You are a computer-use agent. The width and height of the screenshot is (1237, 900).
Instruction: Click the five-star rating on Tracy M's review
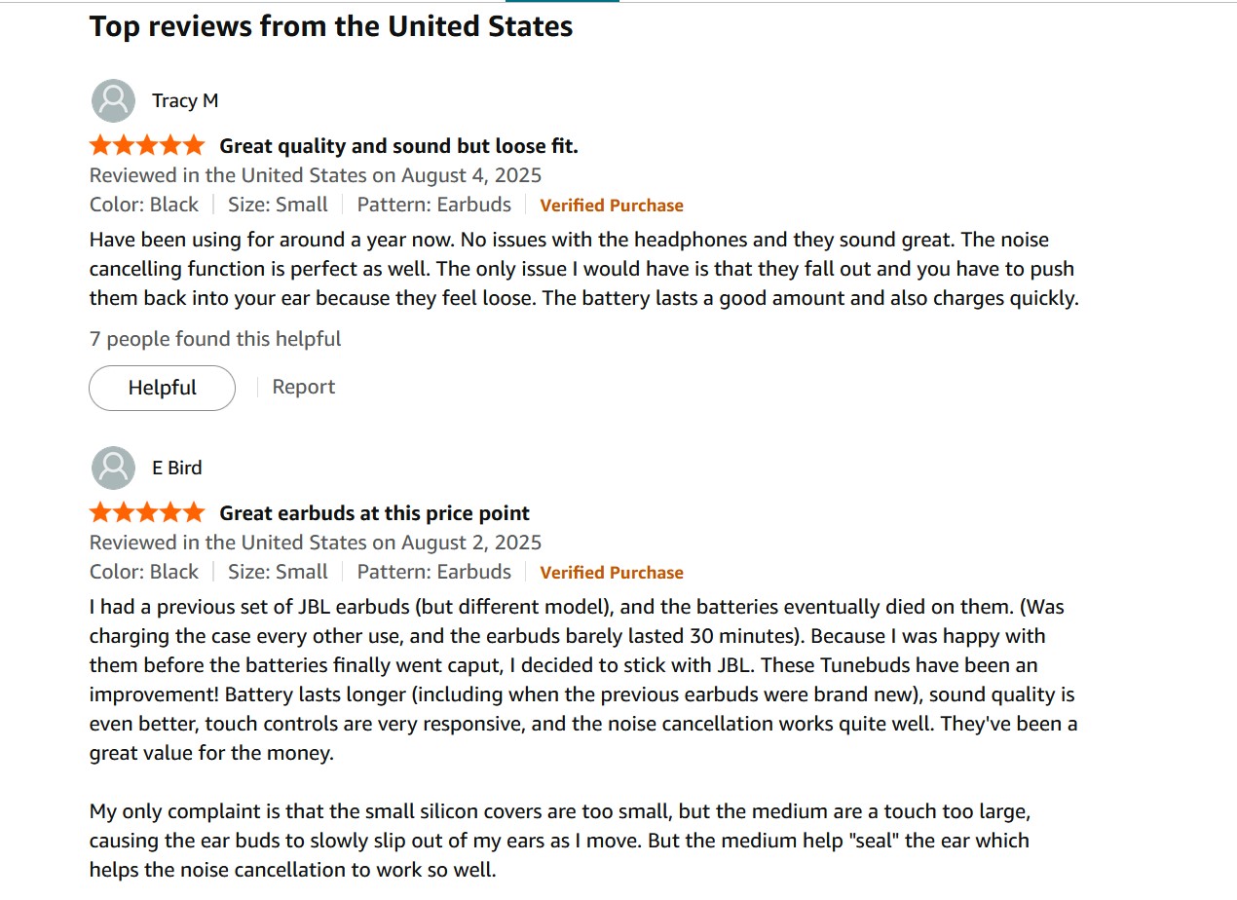(147, 146)
